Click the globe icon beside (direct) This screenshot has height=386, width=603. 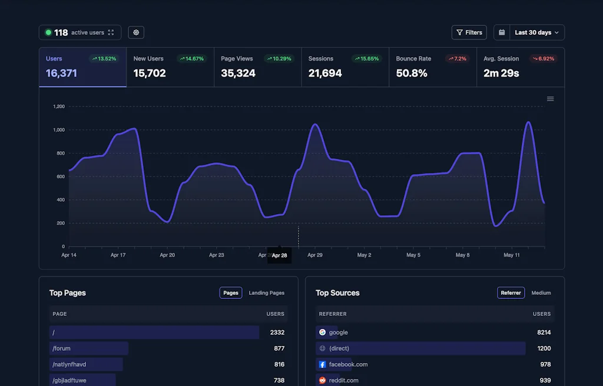(322, 348)
